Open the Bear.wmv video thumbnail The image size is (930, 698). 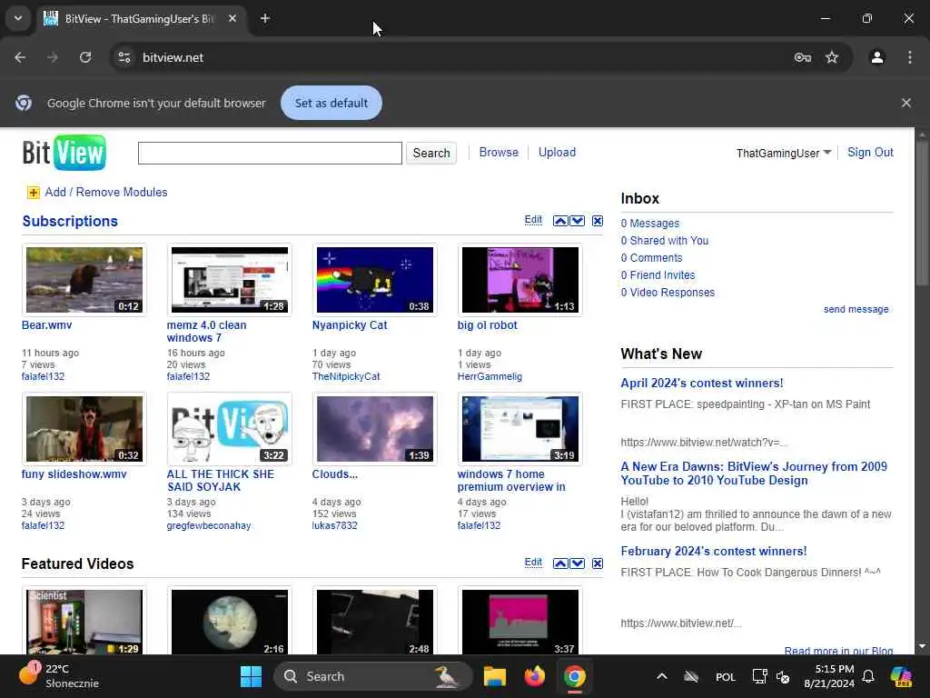84,280
